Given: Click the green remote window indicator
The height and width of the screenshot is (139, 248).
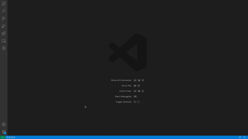Looking at the screenshot, I should click(3, 137).
